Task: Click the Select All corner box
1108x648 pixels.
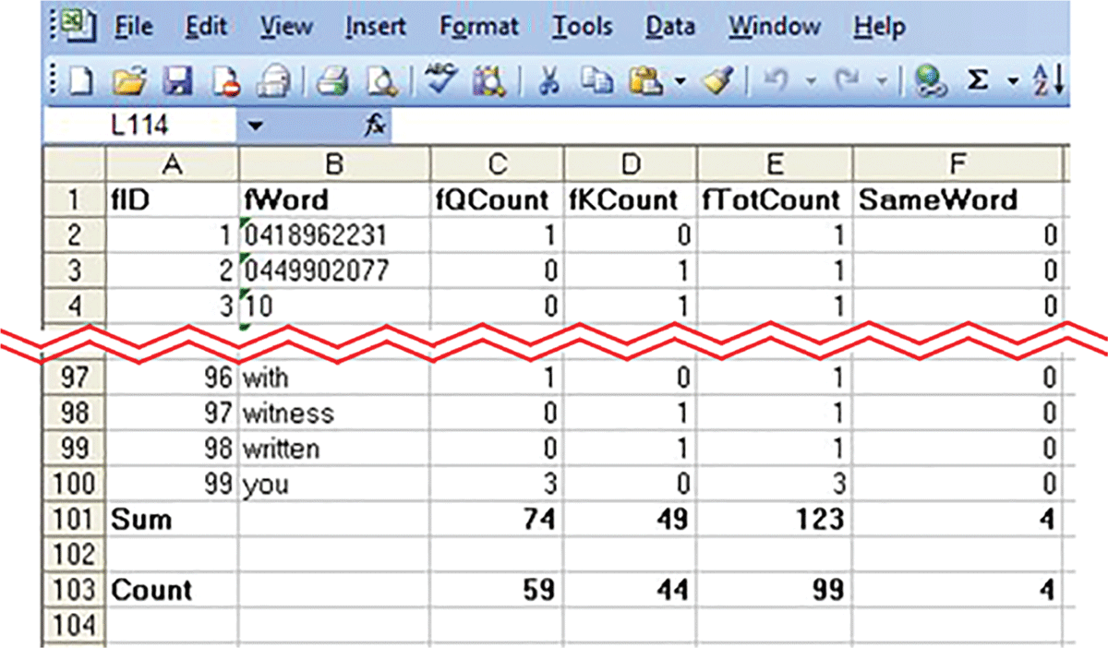Action: 75,164
